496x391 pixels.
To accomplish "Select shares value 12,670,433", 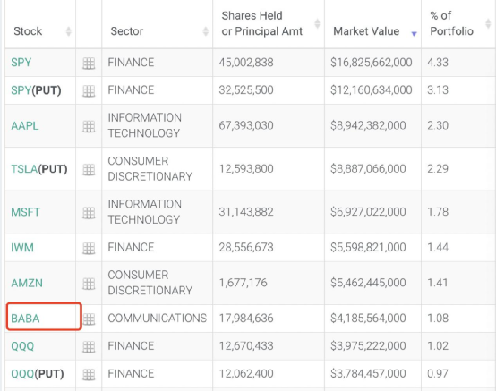I will [x=246, y=345].
